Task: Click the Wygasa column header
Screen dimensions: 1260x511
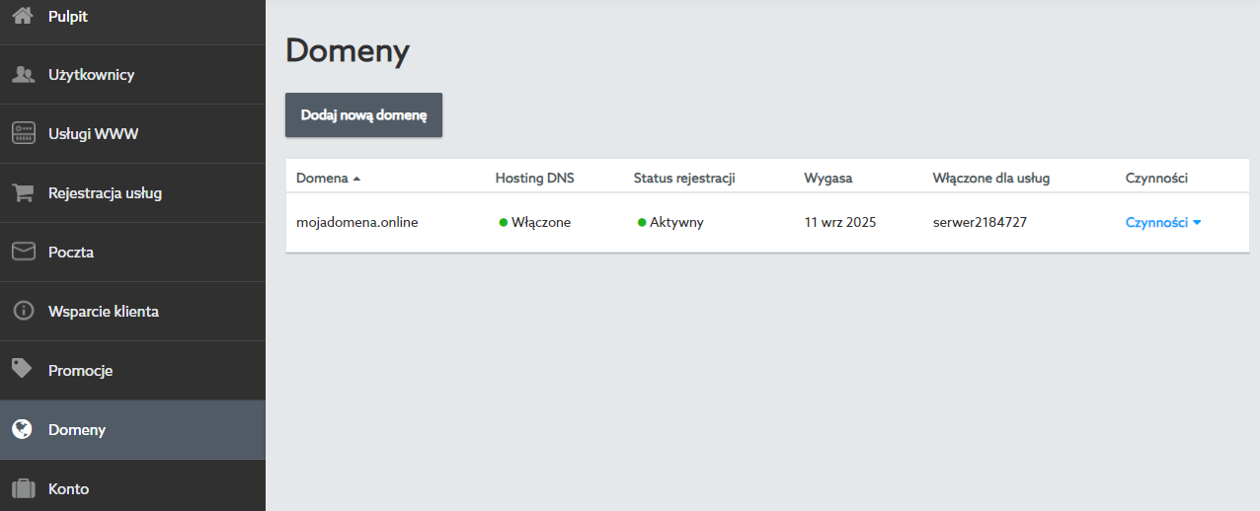Action: pos(827,179)
